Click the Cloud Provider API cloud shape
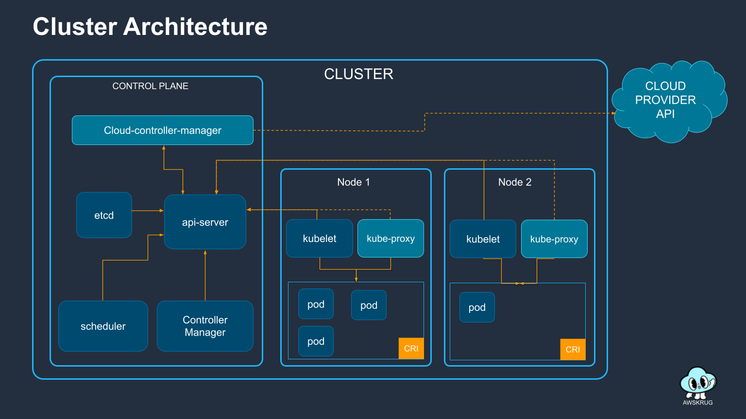The width and height of the screenshot is (746, 419). pos(668,101)
